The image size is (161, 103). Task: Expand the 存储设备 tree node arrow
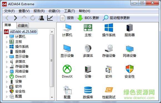coord(7,67)
